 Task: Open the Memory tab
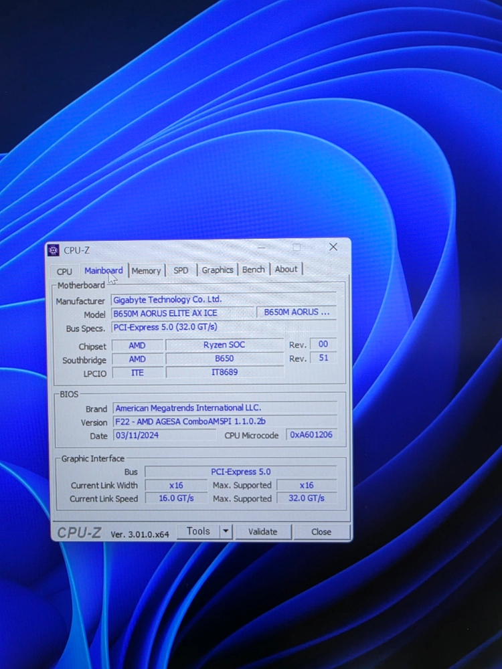(146, 270)
